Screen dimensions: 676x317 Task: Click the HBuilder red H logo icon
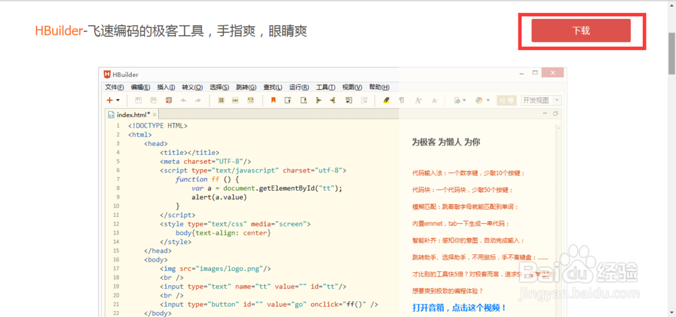(x=107, y=74)
